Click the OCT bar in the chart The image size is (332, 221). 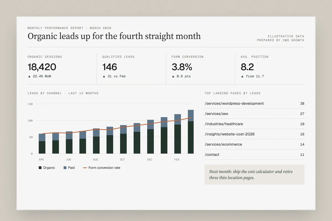coord(123,139)
